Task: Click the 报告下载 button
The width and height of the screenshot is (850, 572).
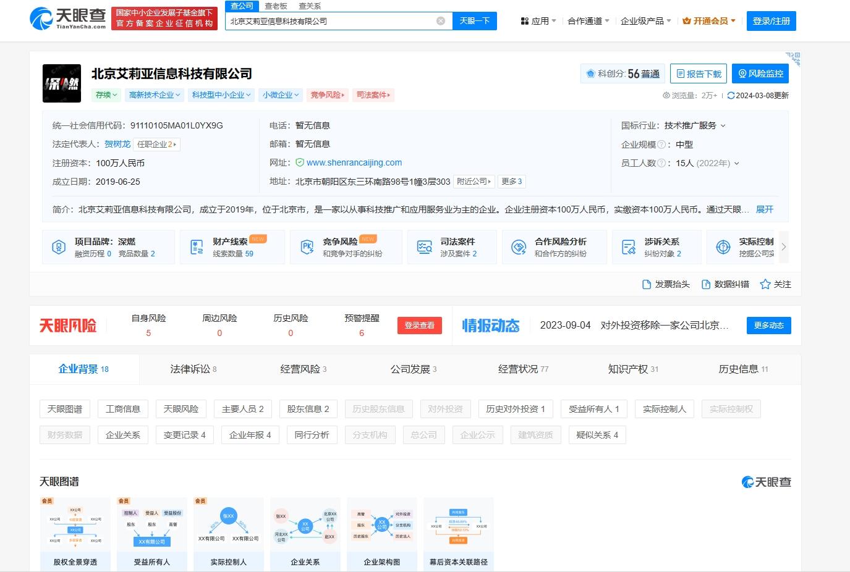Action: [x=699, y=74]
